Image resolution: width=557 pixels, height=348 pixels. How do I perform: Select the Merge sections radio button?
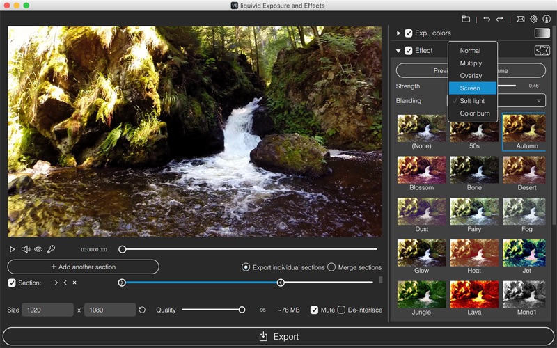(331, 267)
